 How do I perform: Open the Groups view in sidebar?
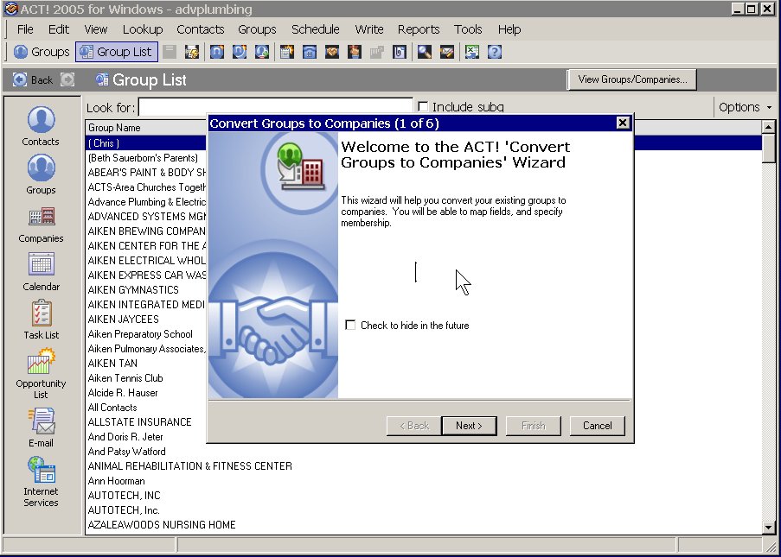click(41, 174)
